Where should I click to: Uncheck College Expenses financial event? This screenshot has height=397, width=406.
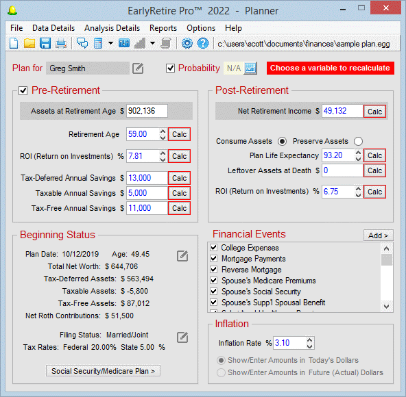pyautogui.click(x=213, y=248)
